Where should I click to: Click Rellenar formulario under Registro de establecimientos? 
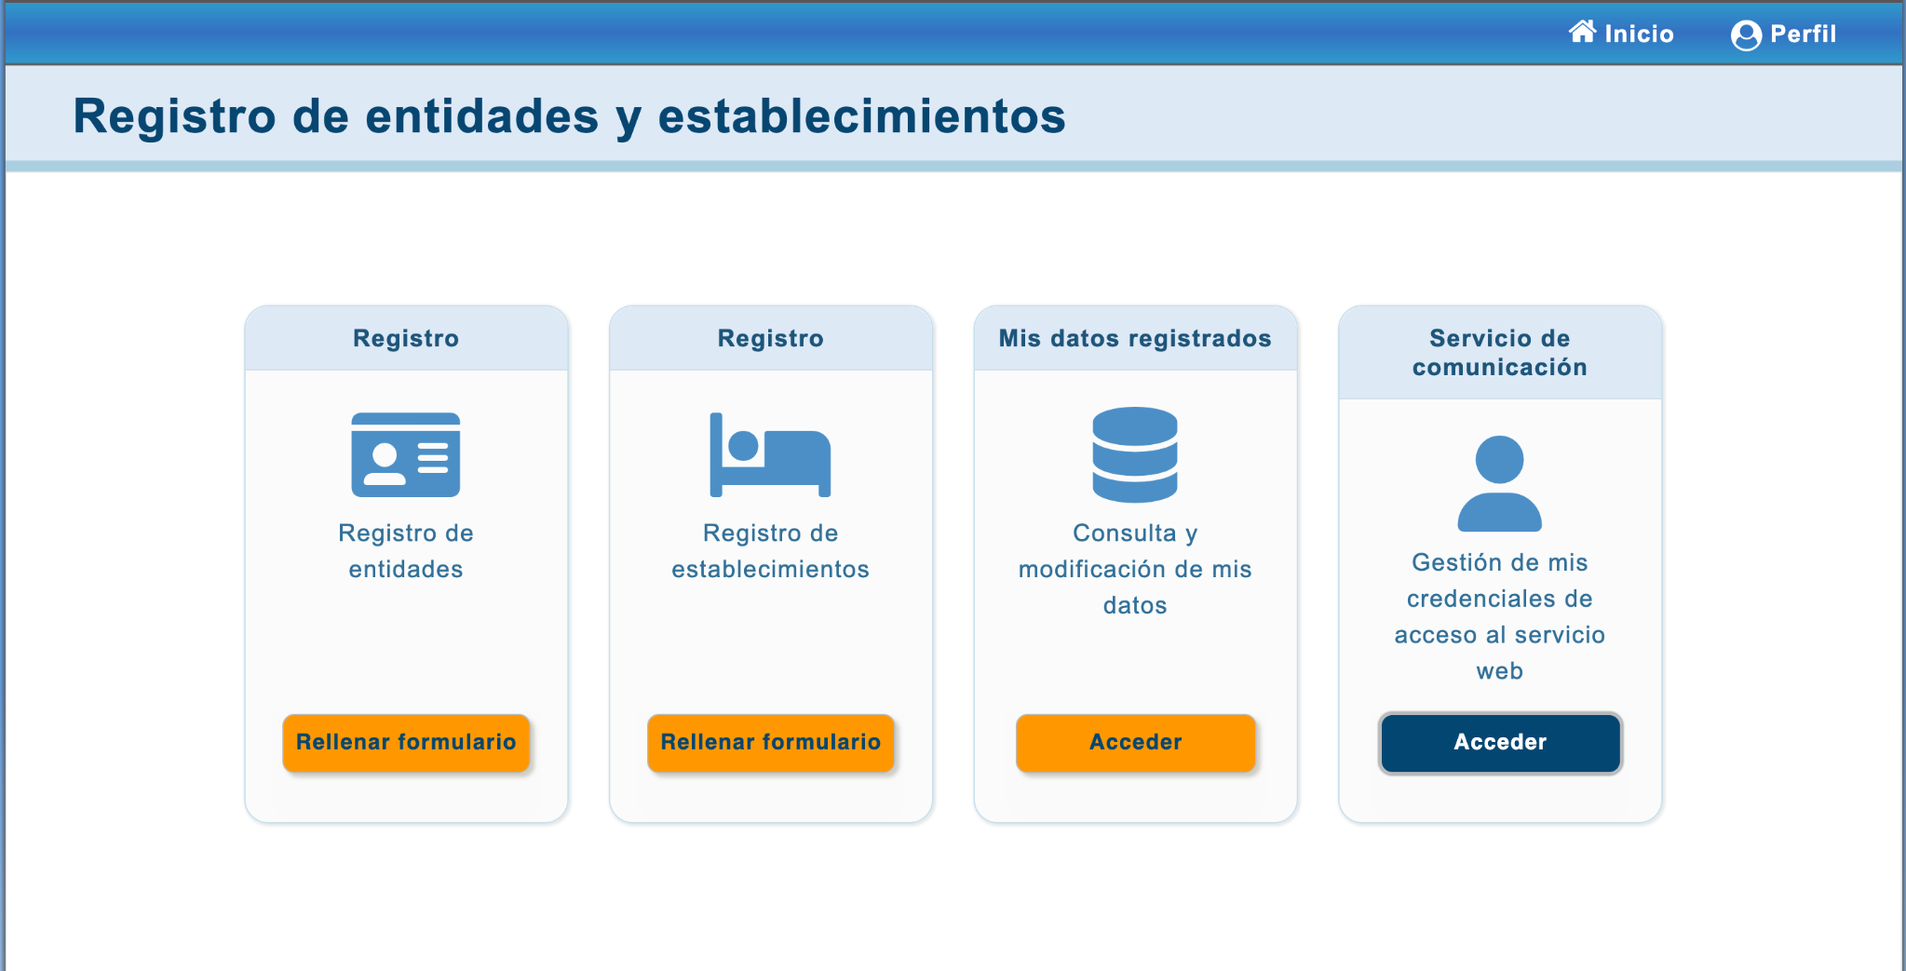click(x=771, y=742)
